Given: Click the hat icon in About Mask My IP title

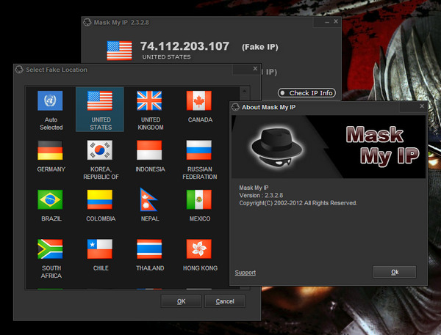Looking at the screenshot, I should click(x=235, y=107).
